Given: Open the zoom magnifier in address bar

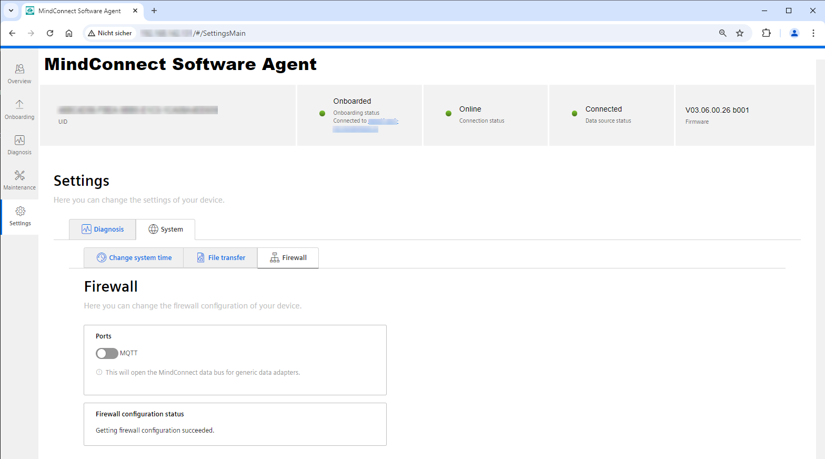Looking at the screenshot, I should coord(723,33).
